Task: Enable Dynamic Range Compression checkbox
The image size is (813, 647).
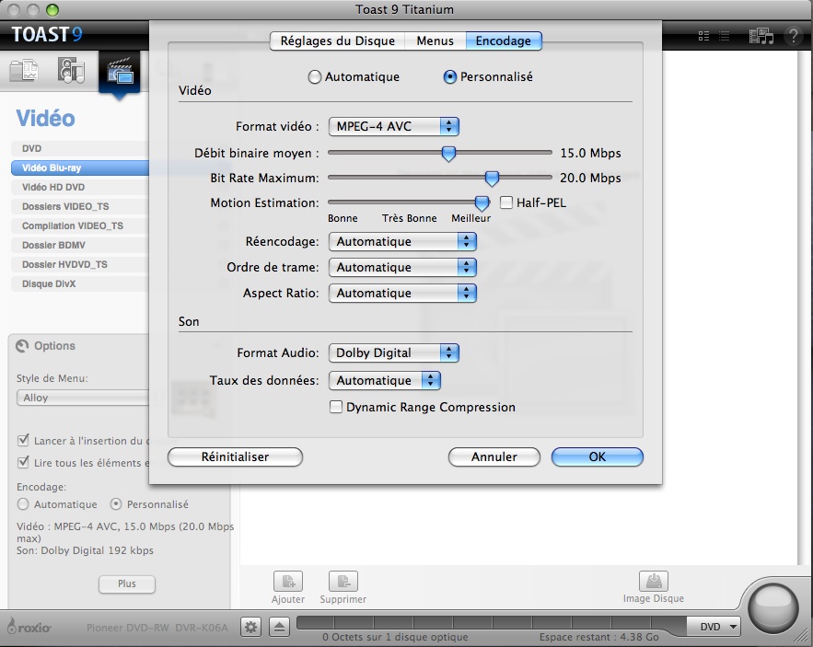Action: pyautogui.click(x=336, y=407)
